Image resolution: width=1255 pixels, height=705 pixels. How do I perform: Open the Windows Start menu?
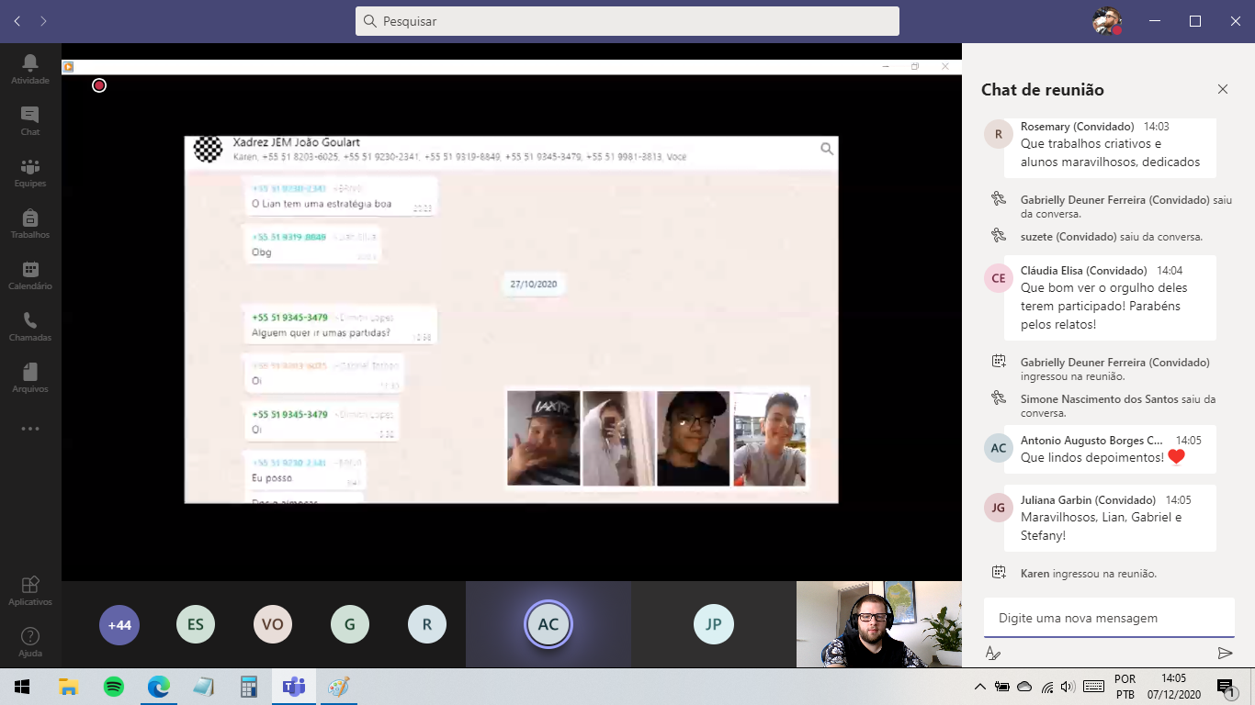pyautogui.click(x=22, y=687)
